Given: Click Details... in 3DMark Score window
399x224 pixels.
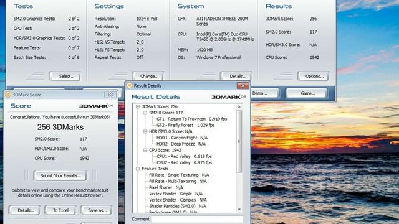Looking at the screenshot, I should coord(24,210).
